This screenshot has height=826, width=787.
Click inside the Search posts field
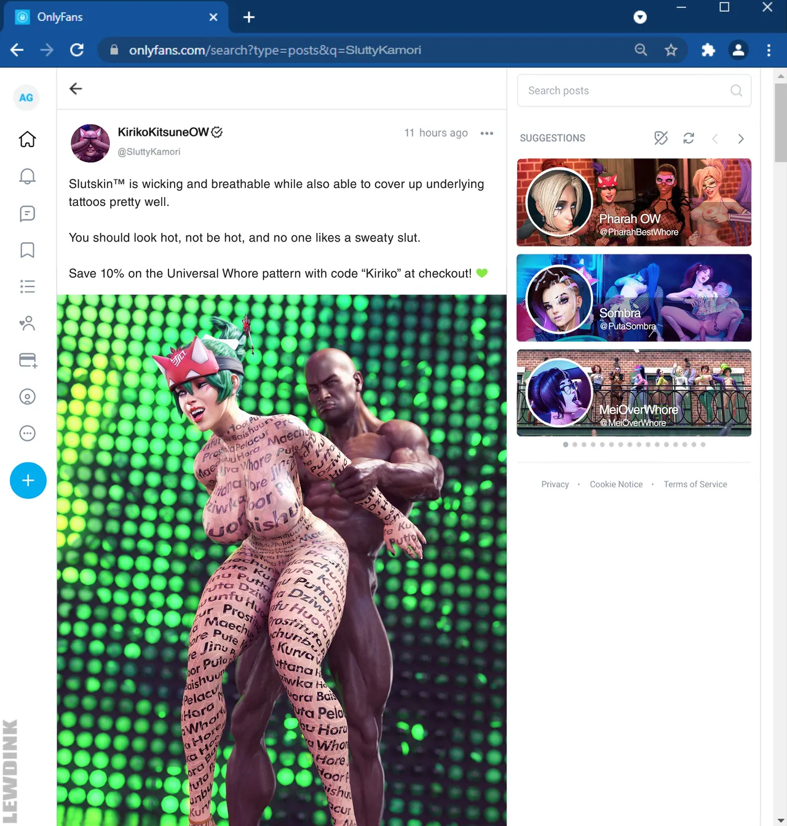[634, 91]
